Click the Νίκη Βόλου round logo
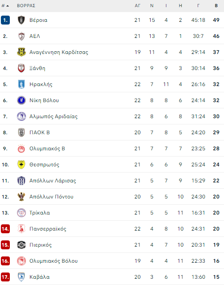The width and height of the screenshot is (224, 285). [21, 100]
